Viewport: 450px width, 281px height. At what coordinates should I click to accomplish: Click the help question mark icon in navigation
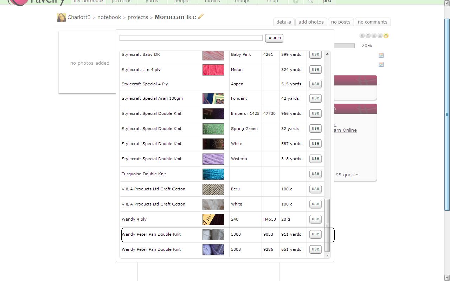coord(296,1)
